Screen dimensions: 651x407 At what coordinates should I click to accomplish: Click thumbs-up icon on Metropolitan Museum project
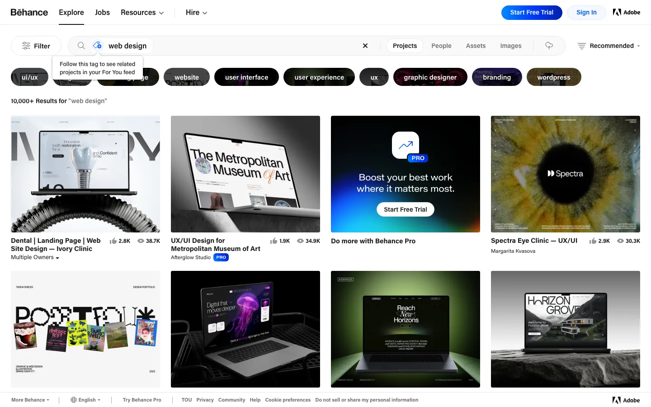[x=274, y=241]
